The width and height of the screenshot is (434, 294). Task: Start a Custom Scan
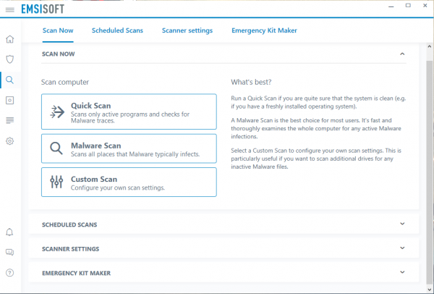click(129, 182)
